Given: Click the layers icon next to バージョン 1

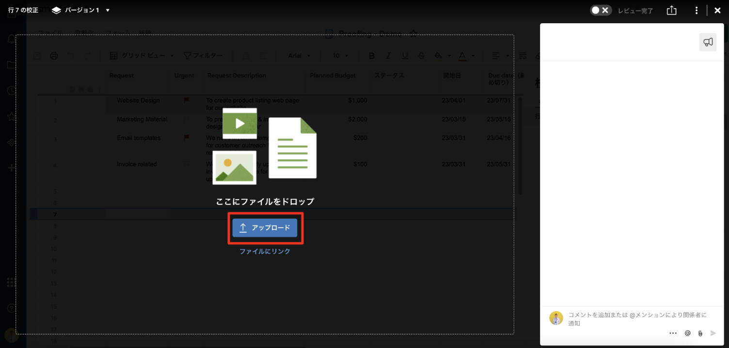Looking at the screenshot, I should coord(56,10).
